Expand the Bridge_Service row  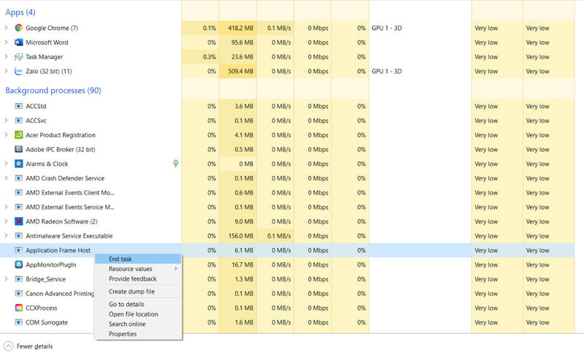(6, 279)
